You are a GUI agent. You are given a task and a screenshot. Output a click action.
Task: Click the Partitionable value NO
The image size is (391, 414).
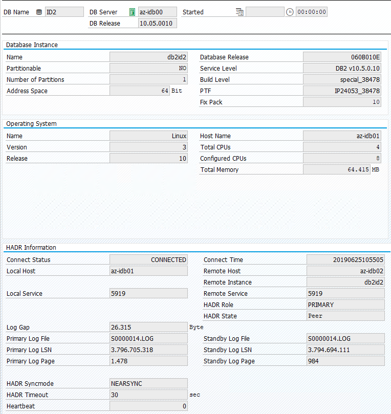pos(148,69)
